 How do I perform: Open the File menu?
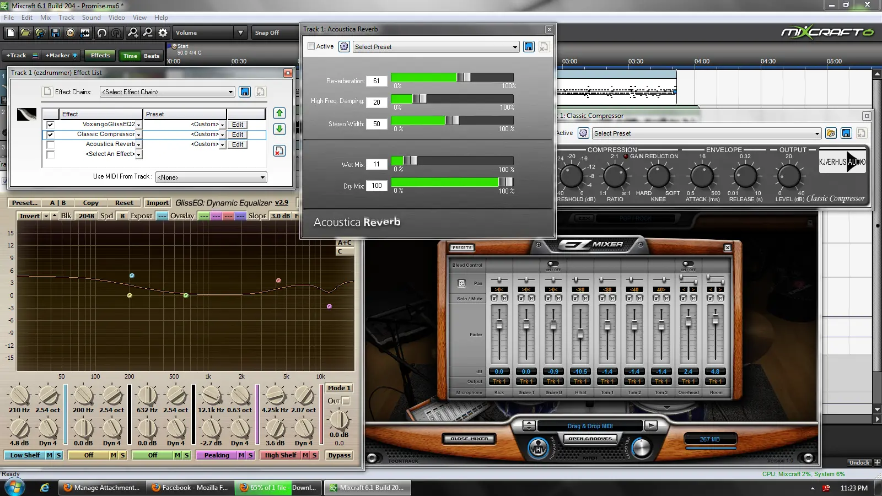(9, 18)
